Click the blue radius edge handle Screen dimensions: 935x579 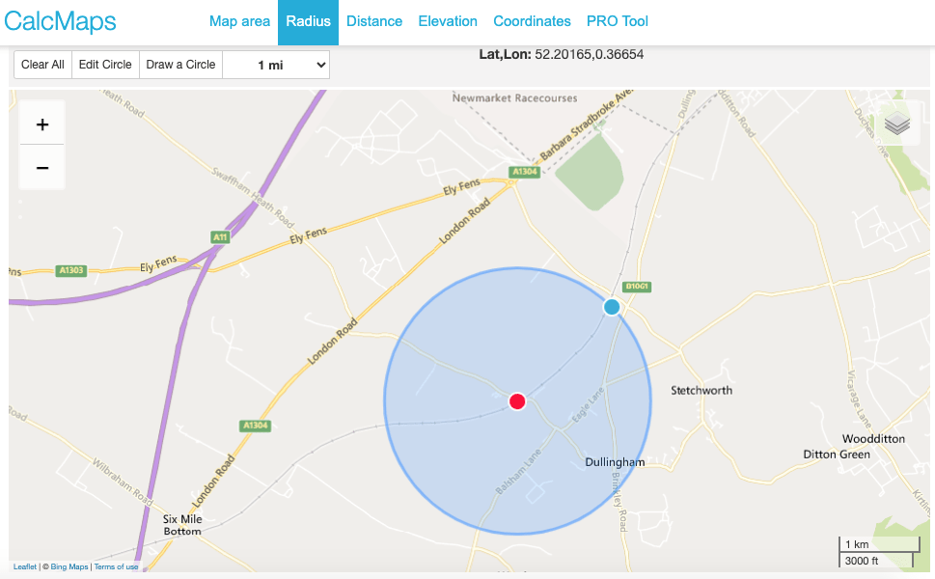pos(611,307)
